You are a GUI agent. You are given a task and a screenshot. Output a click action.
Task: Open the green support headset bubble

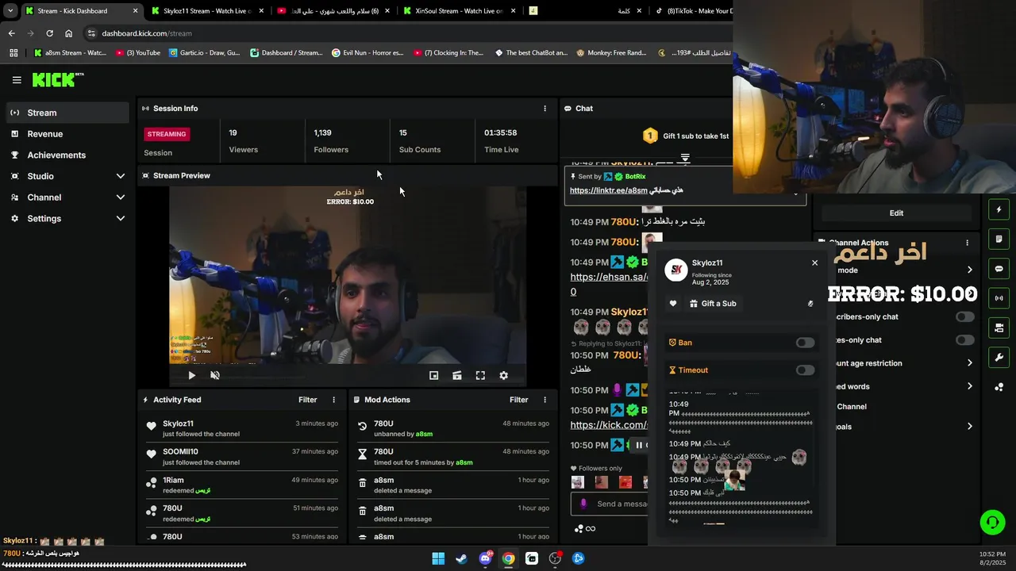point(992,522)
